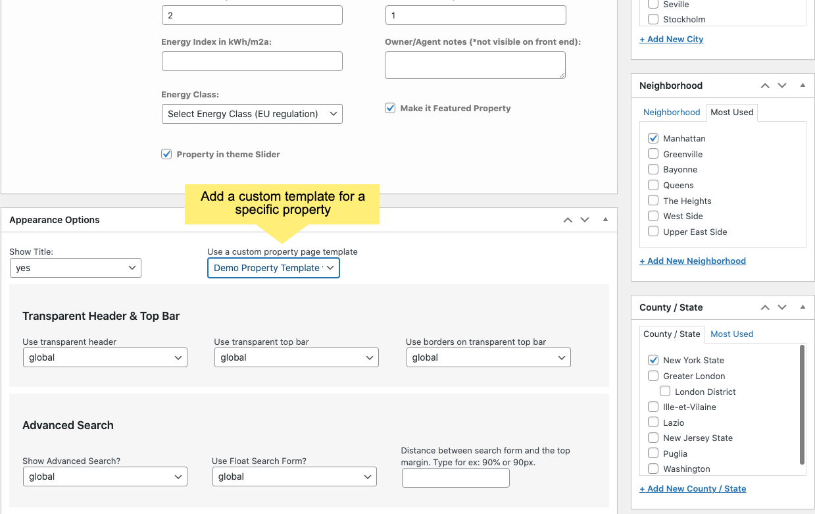Screen dimensions: 815x514
Task: Focus the Owner/Agent notes textarea
Action: pos(476,65)
